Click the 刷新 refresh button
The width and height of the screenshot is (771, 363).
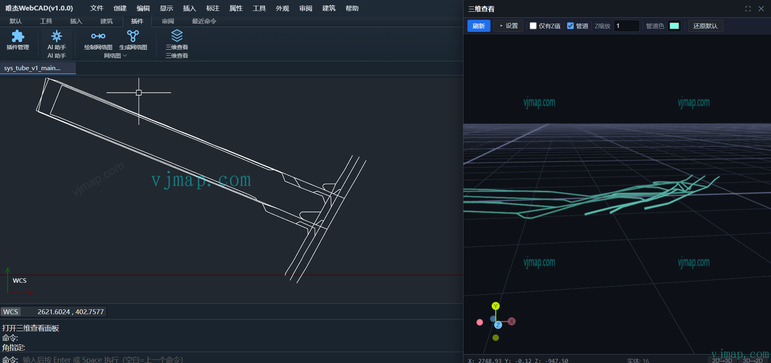(x=479, y=26)
